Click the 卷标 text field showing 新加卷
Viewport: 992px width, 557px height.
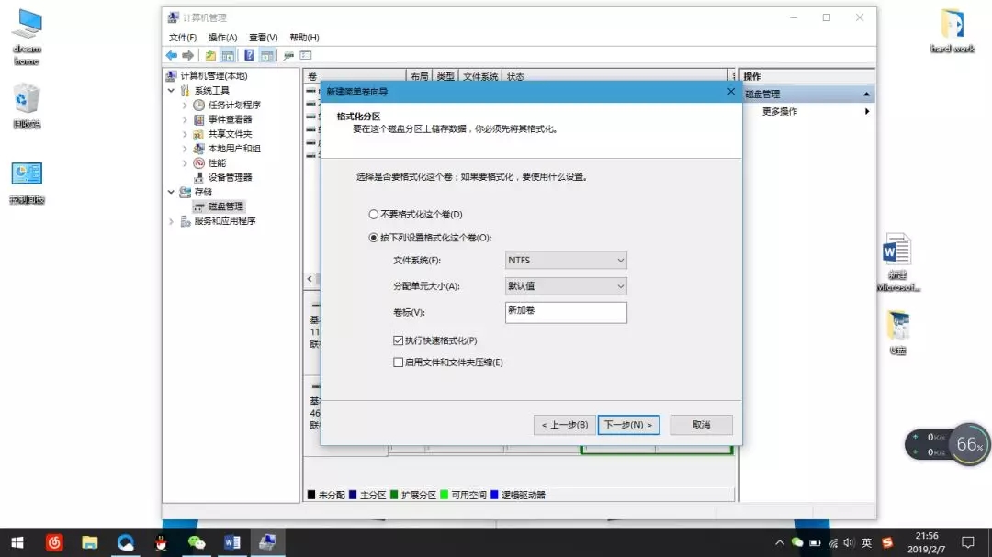(566, 312)
